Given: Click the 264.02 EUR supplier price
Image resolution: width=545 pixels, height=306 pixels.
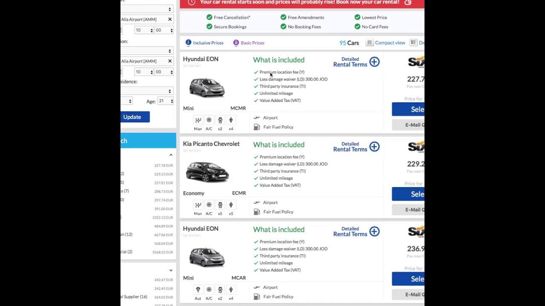Looking at the screenshot, I should pos(163,297).
